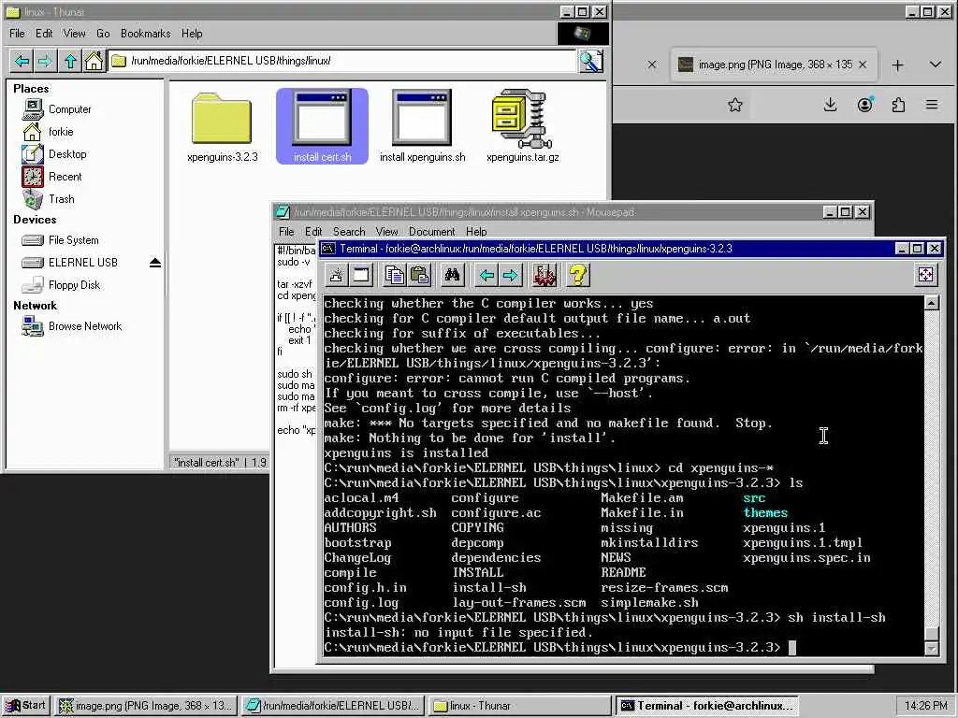Open Mousepad Search menu
The width and height of the screenshot is (958, 718).
tap(349, 232)
